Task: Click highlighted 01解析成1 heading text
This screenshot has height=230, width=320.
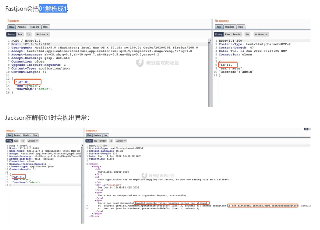Action: pyautogui.click(x=53, y=9)
